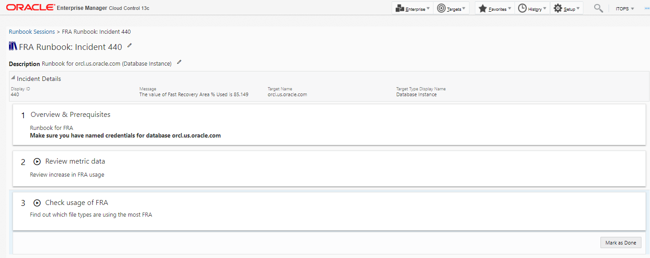Image resolution: width=650 pixels, height=258 pixels.
Task: Select the Review metric data step heading
Action: coord(75,161)
